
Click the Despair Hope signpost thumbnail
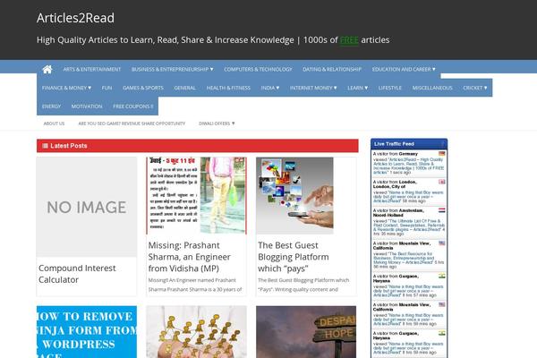[x=306, y=332]
